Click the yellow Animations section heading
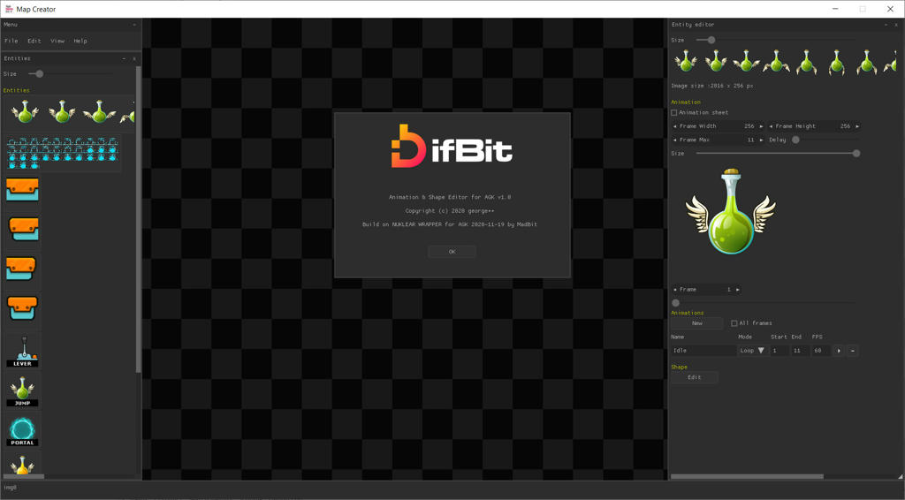Viewport: 905px width, 500px height. pyautogui.click(x=688, y=313)
